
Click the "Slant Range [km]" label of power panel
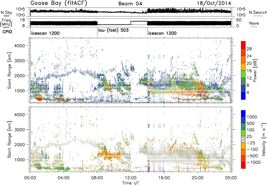point(9,70)
